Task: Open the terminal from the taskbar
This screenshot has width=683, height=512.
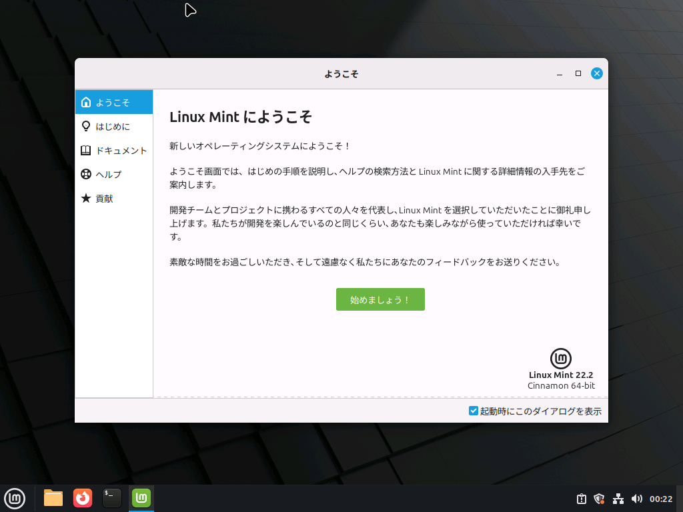Action: (x=111, y=498)
